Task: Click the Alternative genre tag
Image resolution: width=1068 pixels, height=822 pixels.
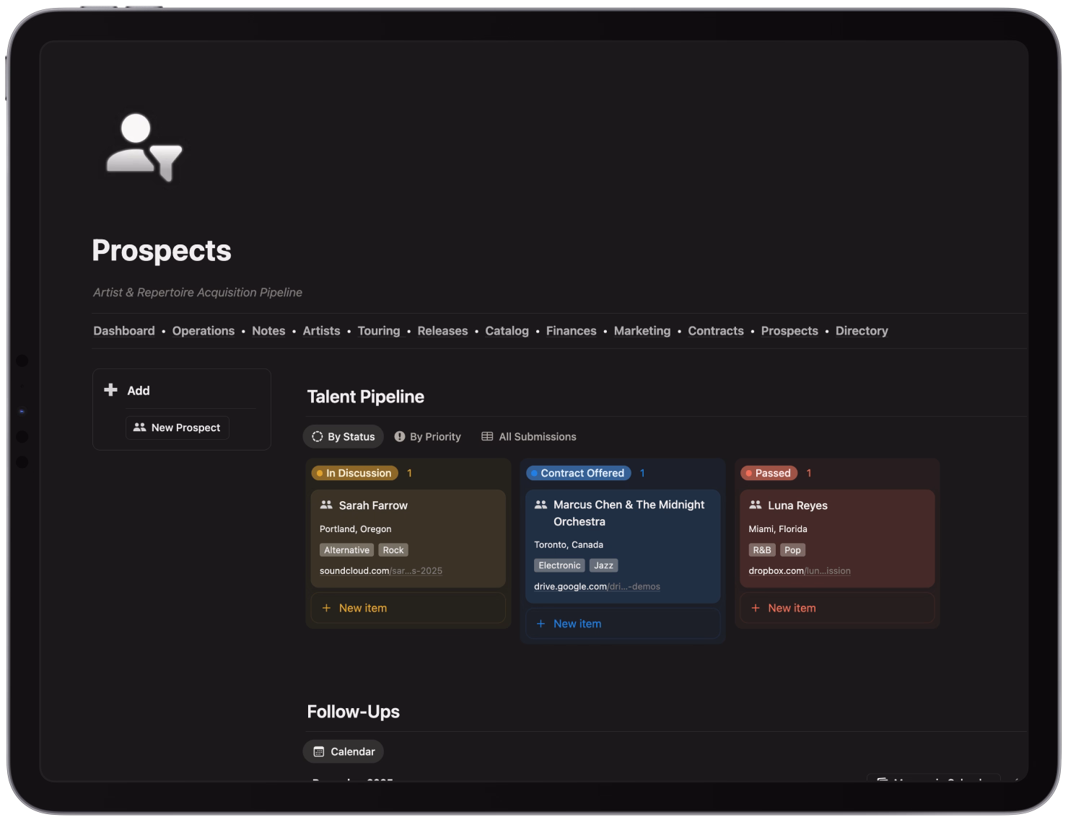Action: (x=346, y=550)
